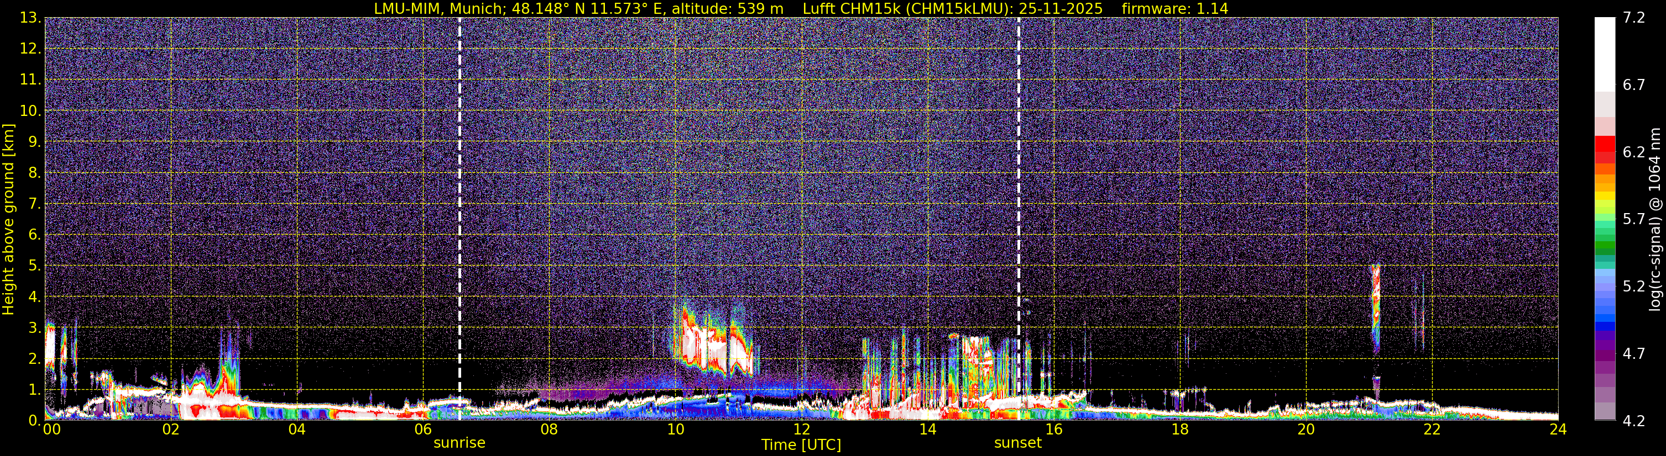Click the height axis tick '12.'
The image size is (1666, 456).
30,49
